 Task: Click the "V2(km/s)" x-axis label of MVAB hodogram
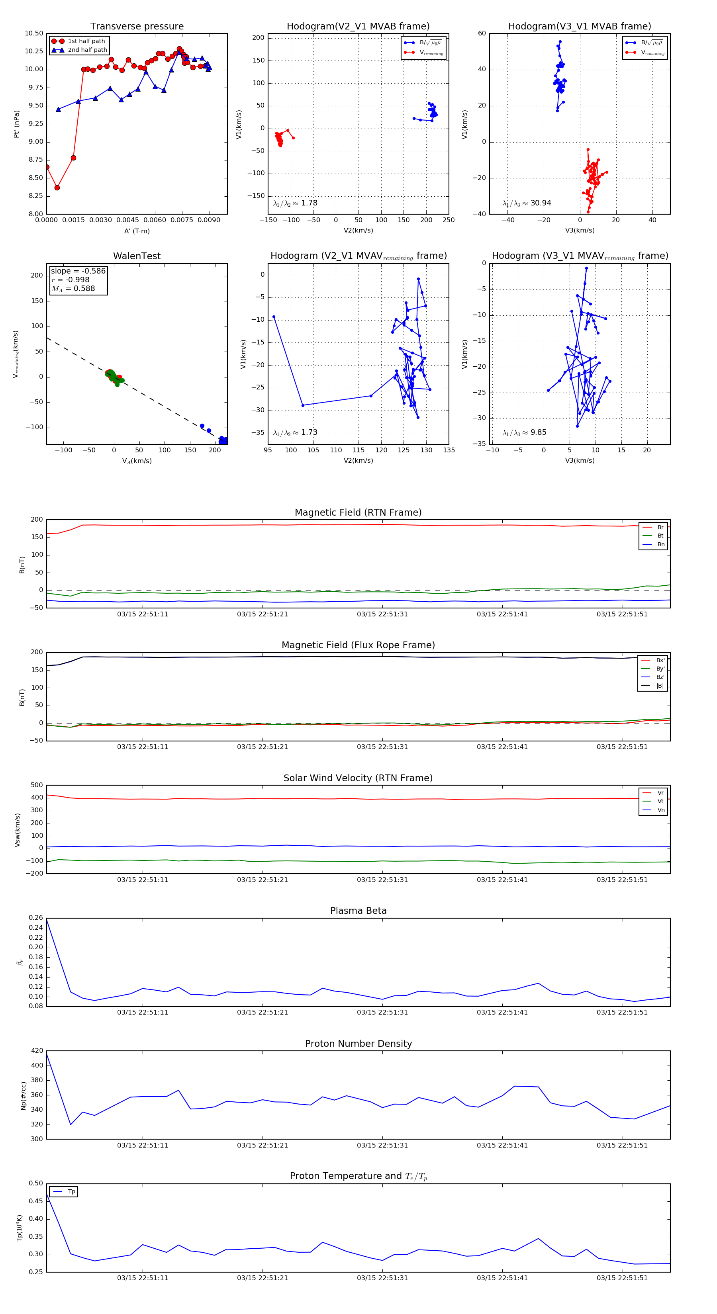tap(358, 231)
